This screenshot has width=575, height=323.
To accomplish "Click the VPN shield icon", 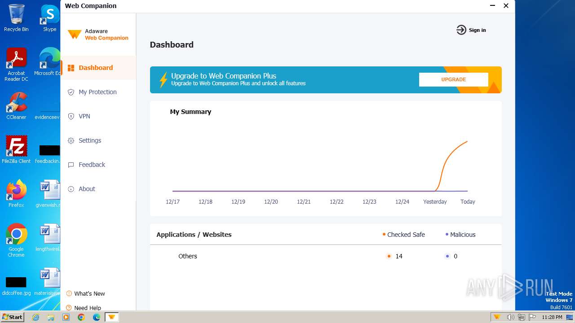I will (x=71, y=116).
